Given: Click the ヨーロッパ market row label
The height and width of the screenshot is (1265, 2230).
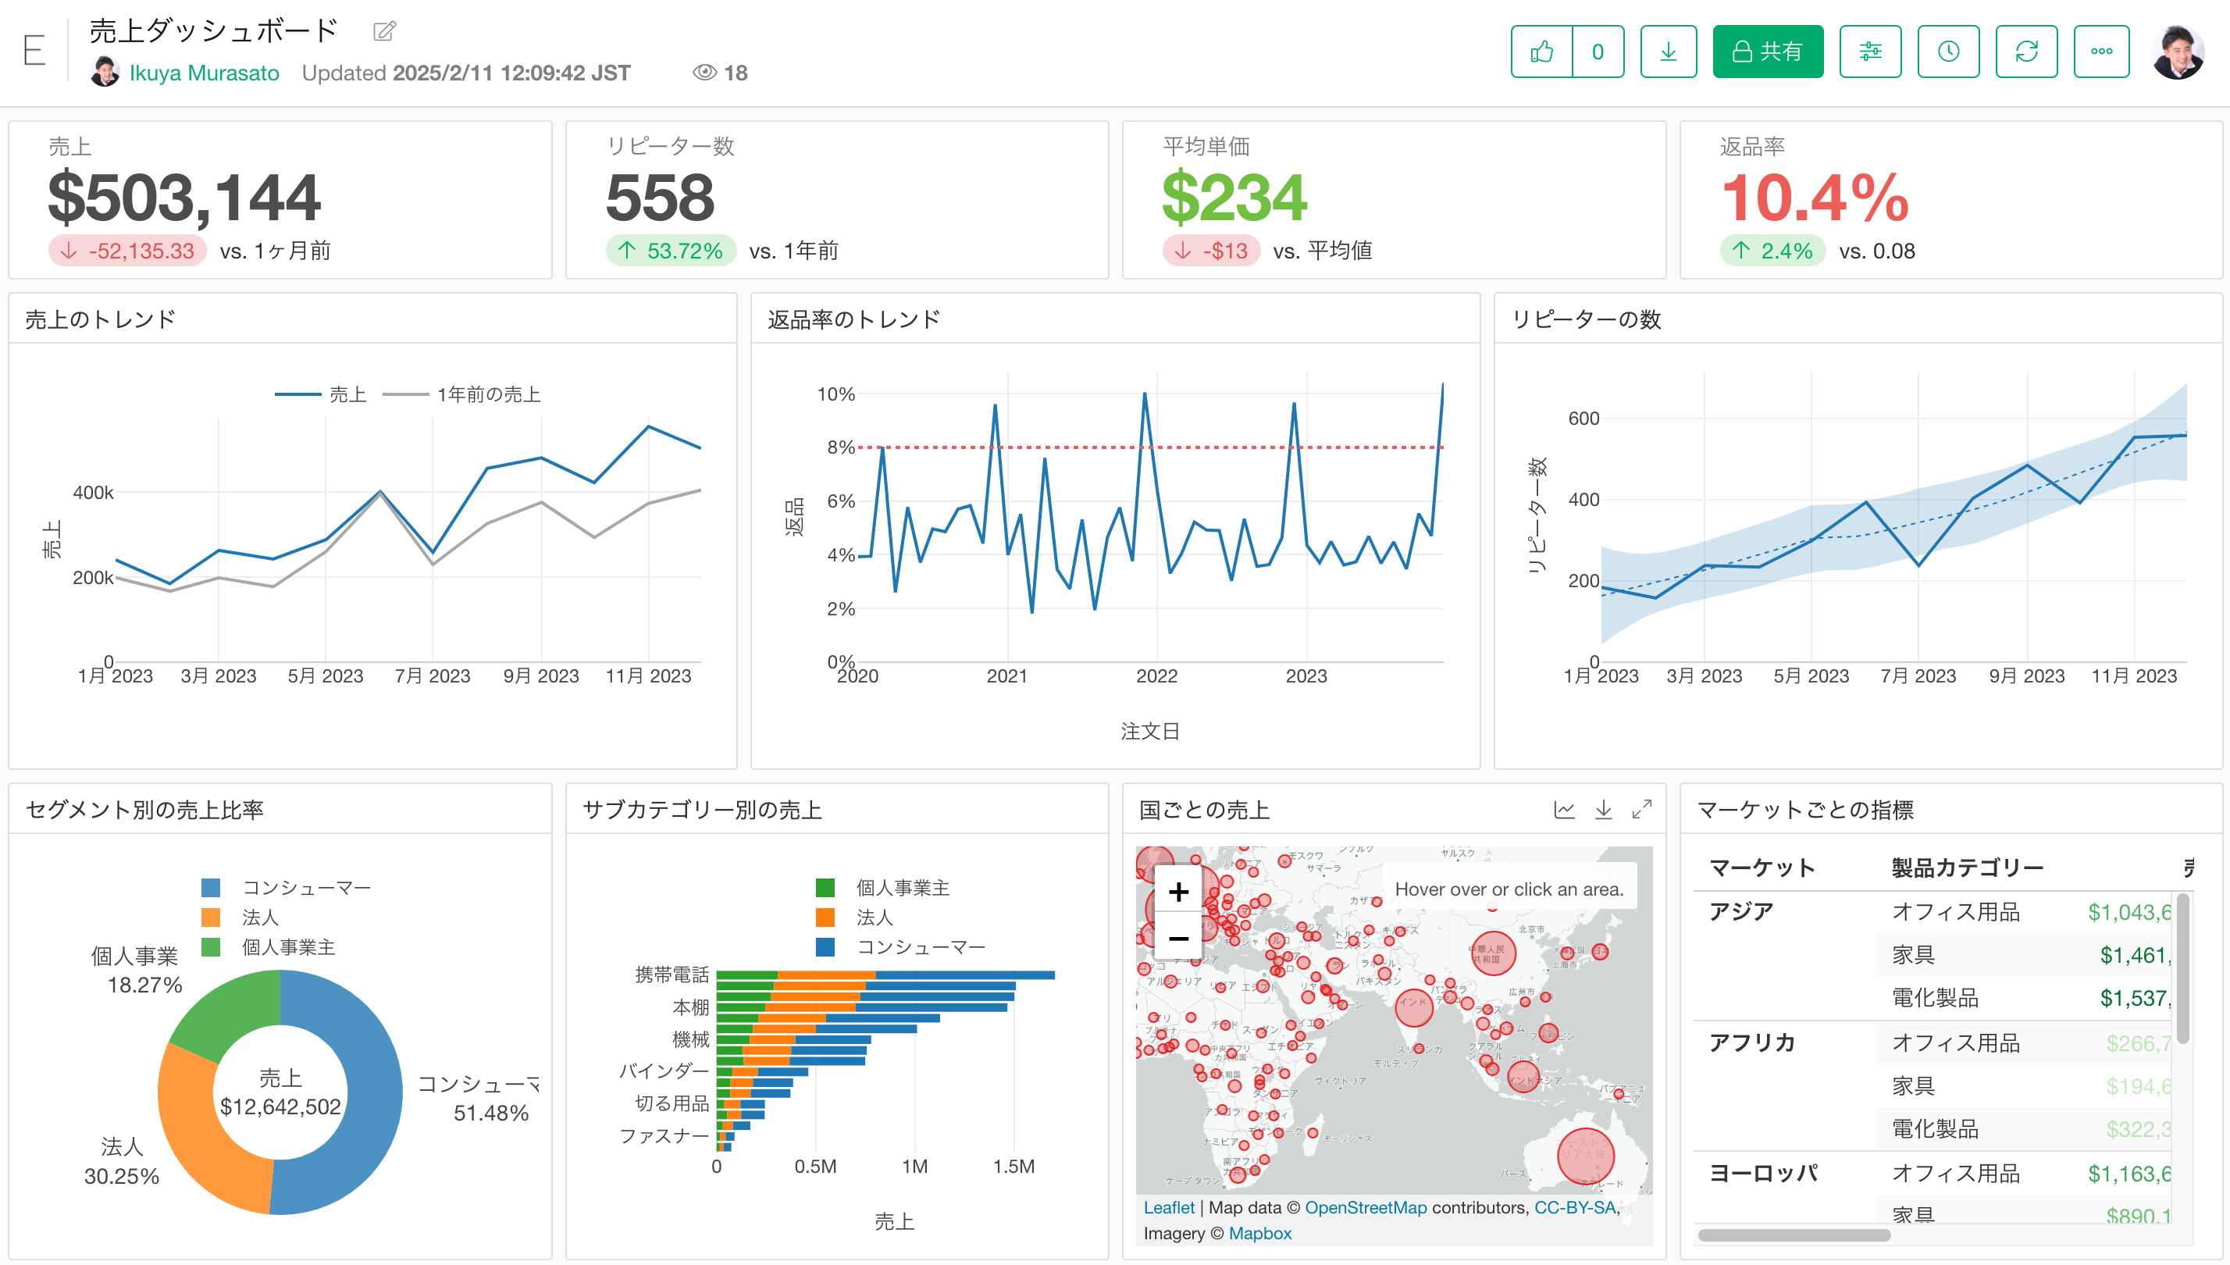Looking at the screenshot, I should [x=1762, y=1173].
